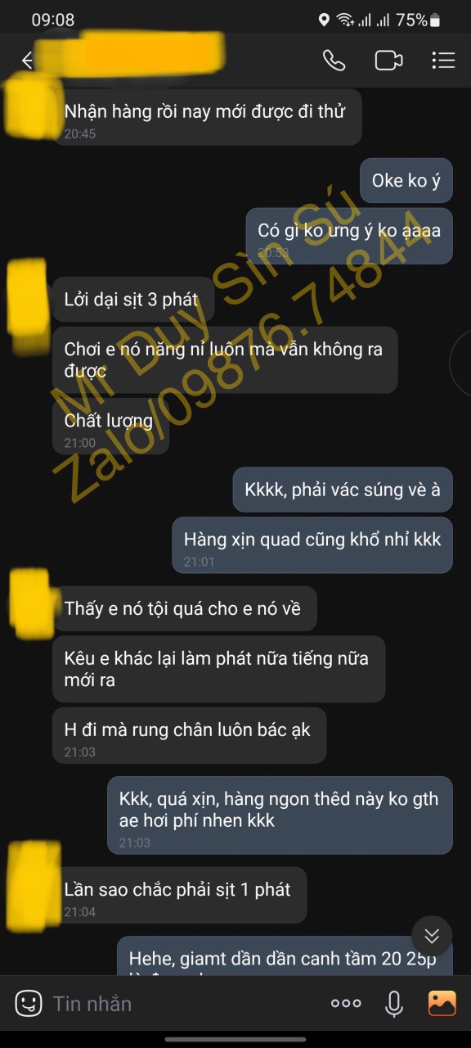The image size is (471, 1048).
Task: Tap the "Lần sao chắc phải sịt 1 phát" message
Action: (x=180, y=895)
